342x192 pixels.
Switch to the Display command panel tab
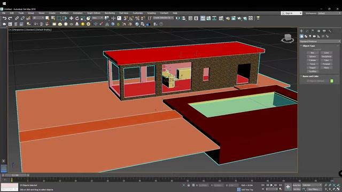[x=324, y=31]
